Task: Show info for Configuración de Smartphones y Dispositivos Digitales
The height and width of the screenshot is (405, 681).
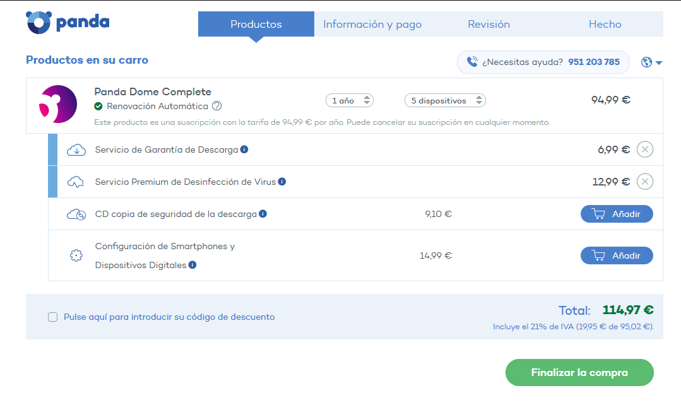Action: pos(192,265)
